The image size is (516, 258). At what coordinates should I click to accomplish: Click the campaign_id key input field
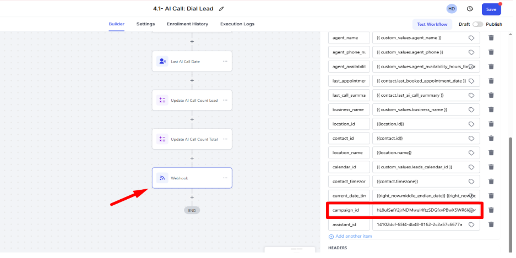349,210
